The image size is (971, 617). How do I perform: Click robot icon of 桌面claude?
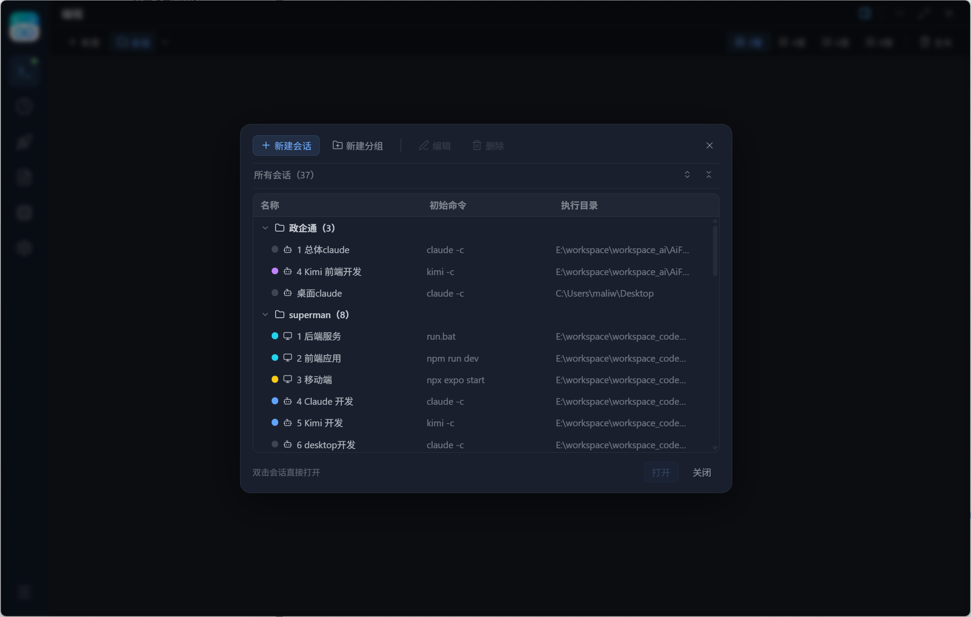pos(287,293)
